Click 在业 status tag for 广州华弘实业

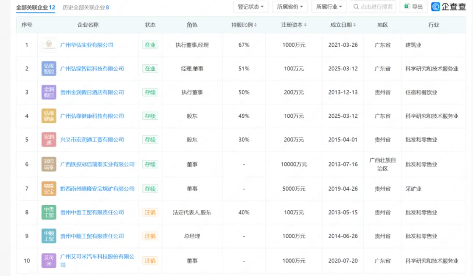pyautogui.click(x=150, y=45)
